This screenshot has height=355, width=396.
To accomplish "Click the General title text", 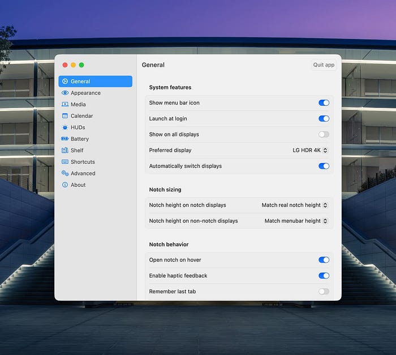I will pyautogui.click(x=153, y=65).
